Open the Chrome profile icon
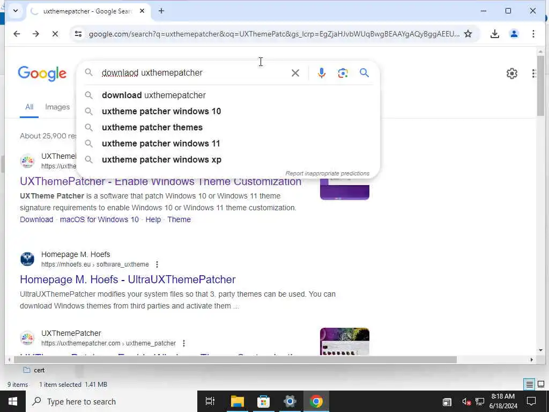Screen dimensions: 549x412 tap(514, 34)
